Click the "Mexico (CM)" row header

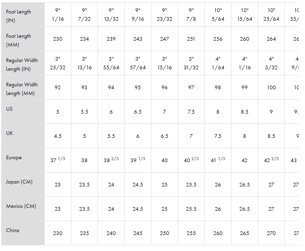pos(21,206)
